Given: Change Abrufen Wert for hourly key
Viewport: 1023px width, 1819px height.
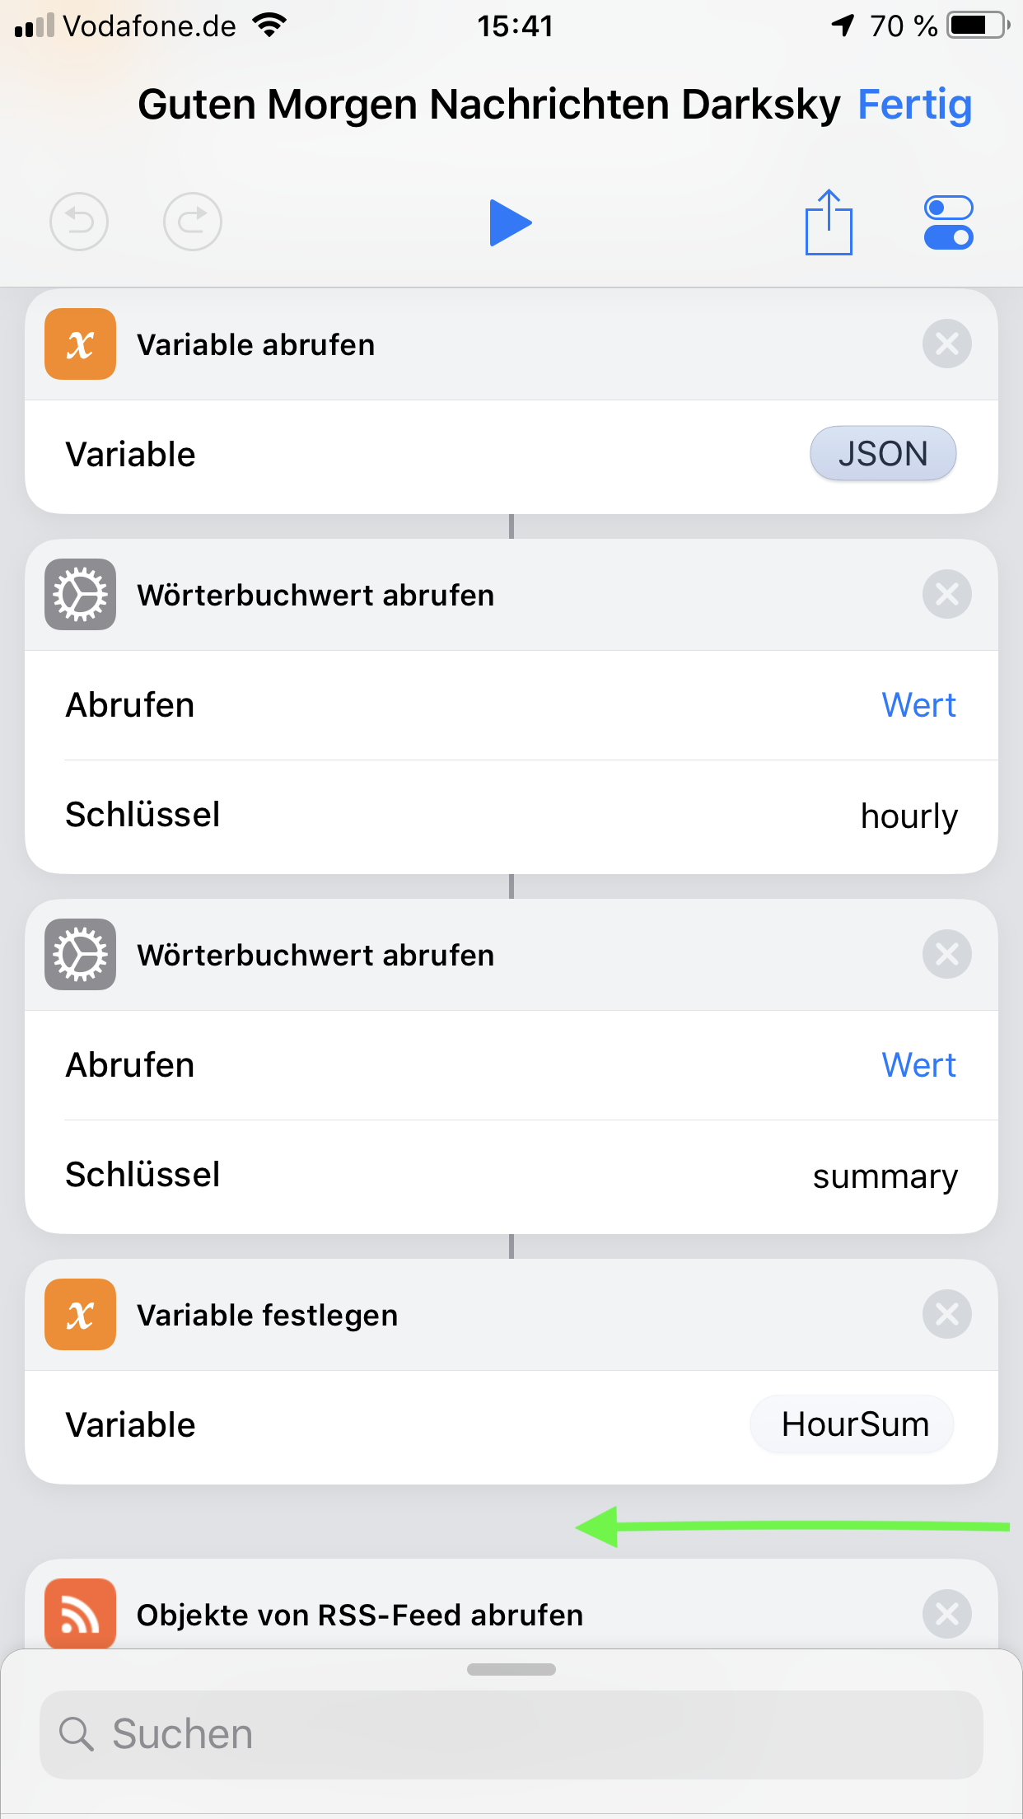Looking at the screenshot, I should point(918,705).
